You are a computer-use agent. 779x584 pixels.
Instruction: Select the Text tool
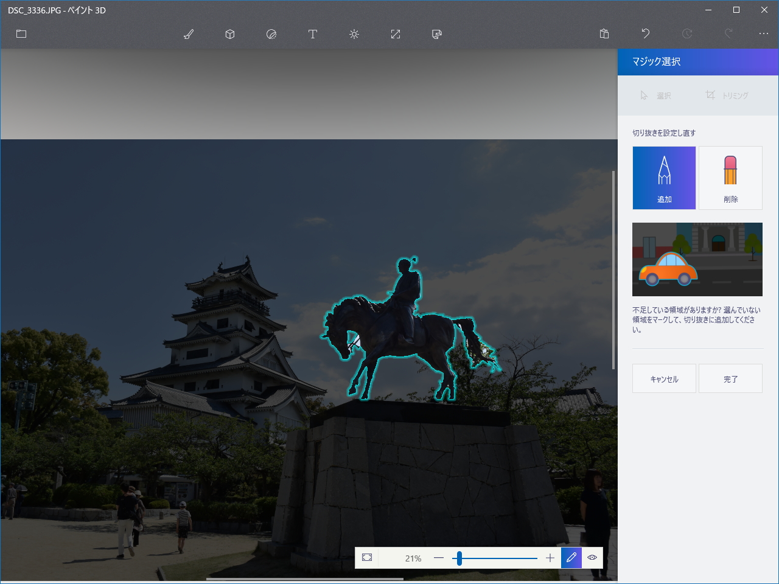(313, 34)
